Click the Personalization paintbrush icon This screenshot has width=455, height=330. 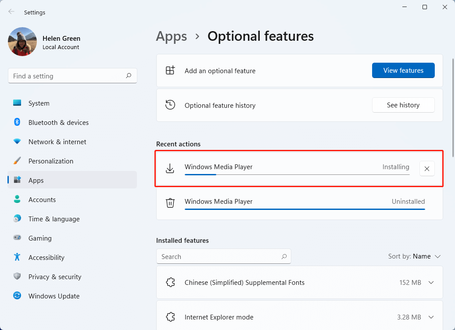(x=17, y=161)
